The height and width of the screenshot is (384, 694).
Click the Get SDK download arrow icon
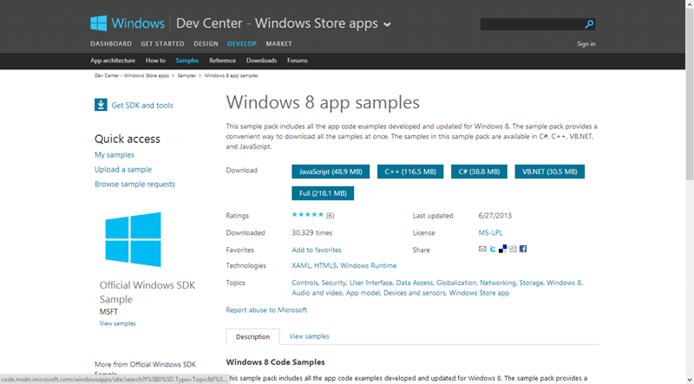pyautogui.click(x=101, y=105)
